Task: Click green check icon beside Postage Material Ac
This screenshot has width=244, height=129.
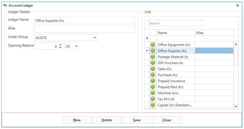Action: pyautogui.click(x=153, y=57)
